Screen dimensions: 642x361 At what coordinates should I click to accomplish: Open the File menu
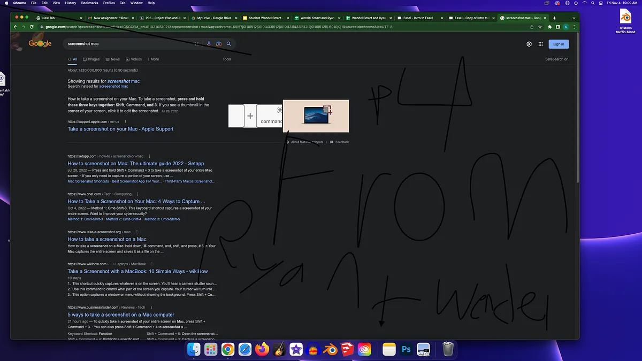33,3
